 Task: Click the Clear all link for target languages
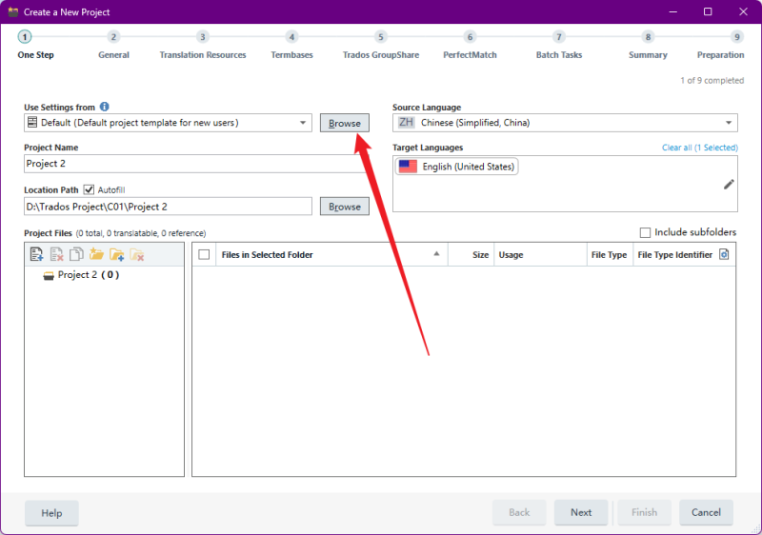(x=676, y=148)
